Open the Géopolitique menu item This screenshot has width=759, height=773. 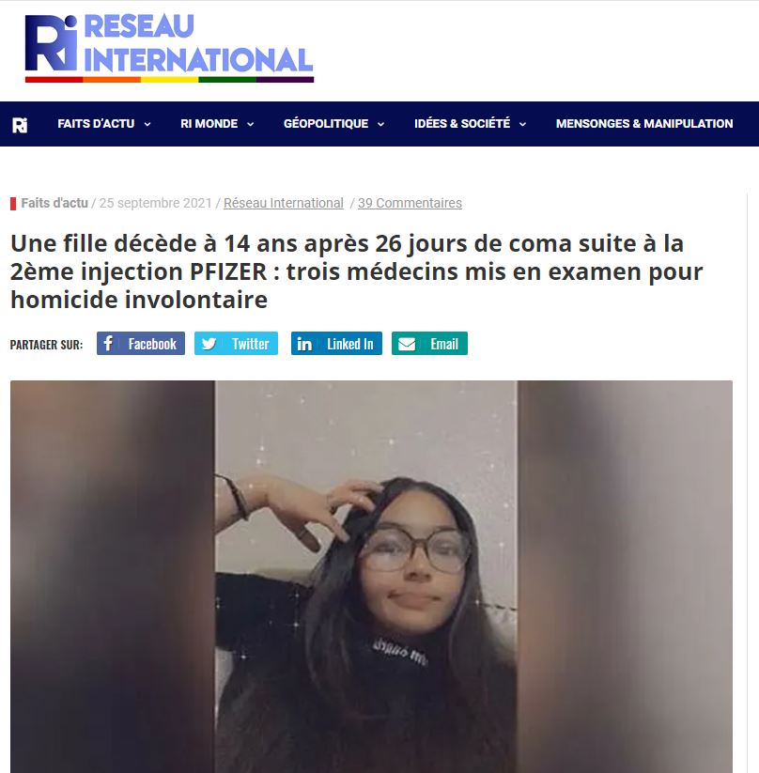click(326, 124)
